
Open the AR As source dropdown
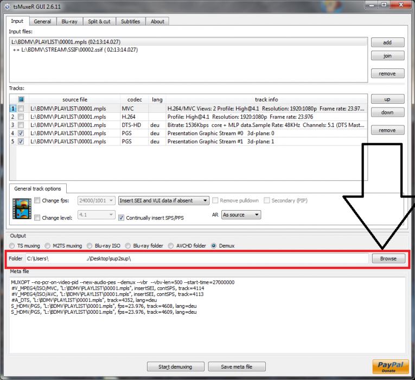pos(241,215)
